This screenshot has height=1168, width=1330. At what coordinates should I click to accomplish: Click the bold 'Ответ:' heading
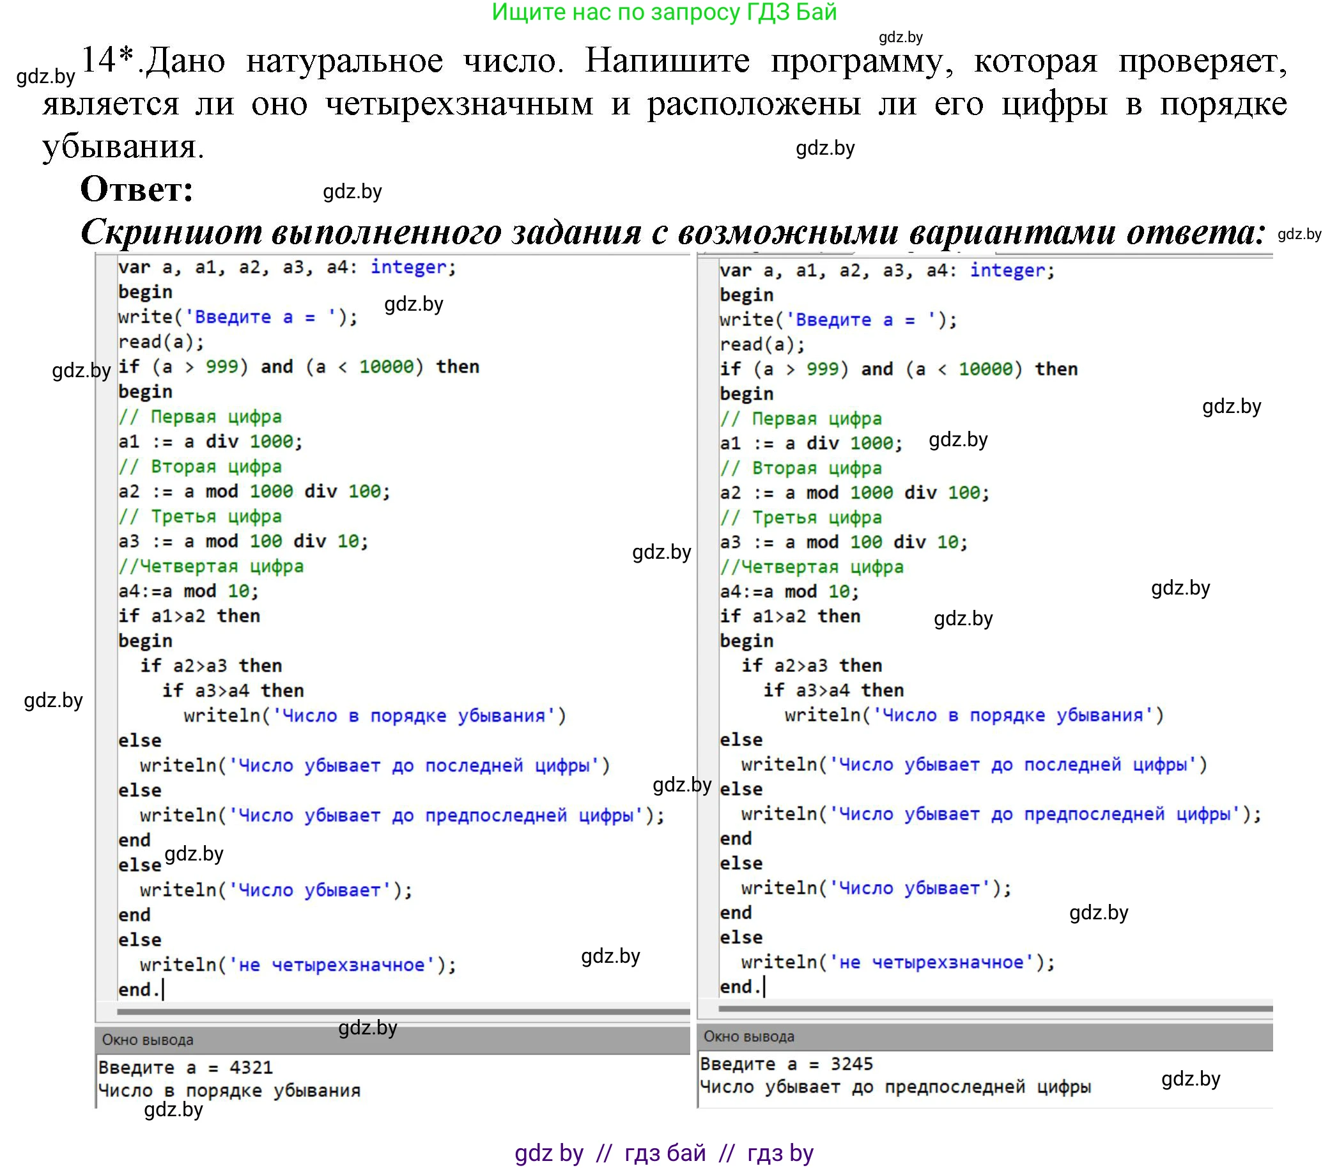tap(137, 189)
